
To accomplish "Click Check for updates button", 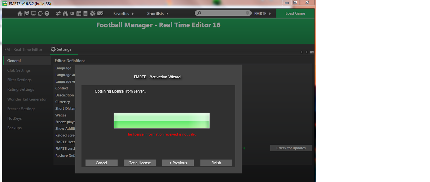I will 291,148.
